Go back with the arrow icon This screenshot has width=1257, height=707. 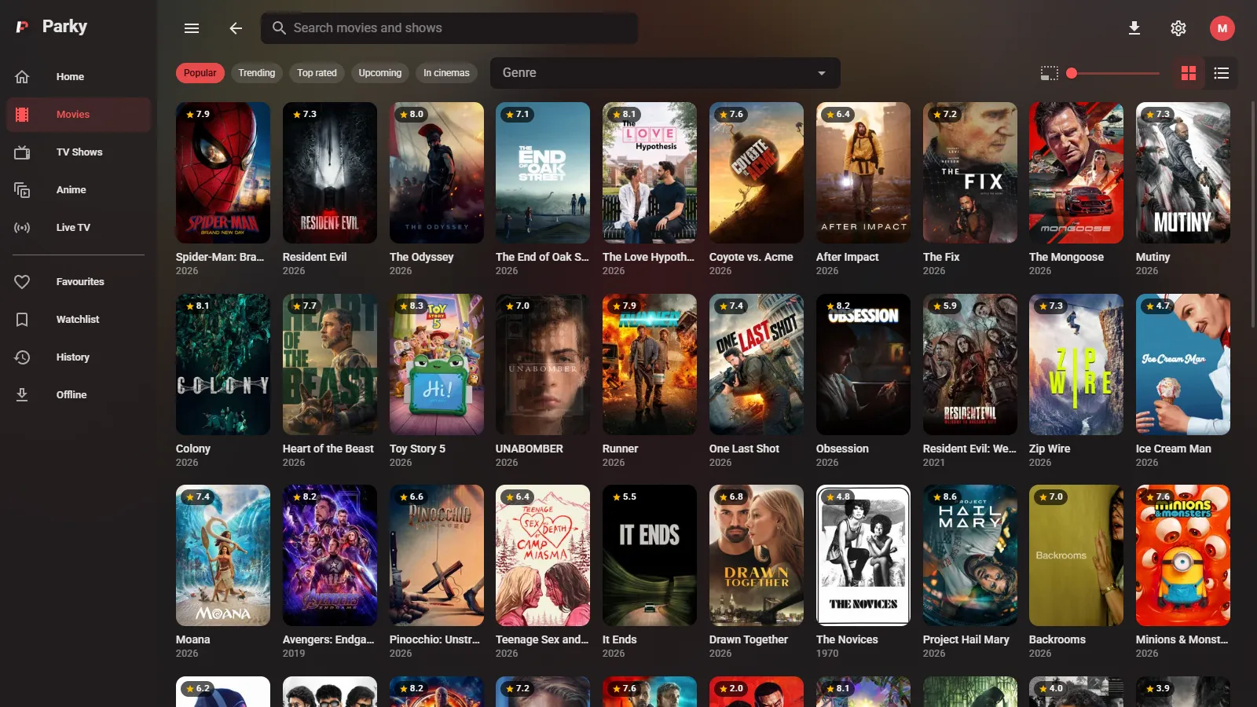(236, 28)
